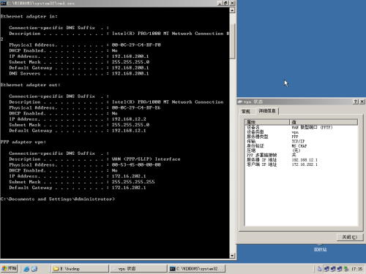
Task: Click the 值 column header
Action: click(324, 122)
